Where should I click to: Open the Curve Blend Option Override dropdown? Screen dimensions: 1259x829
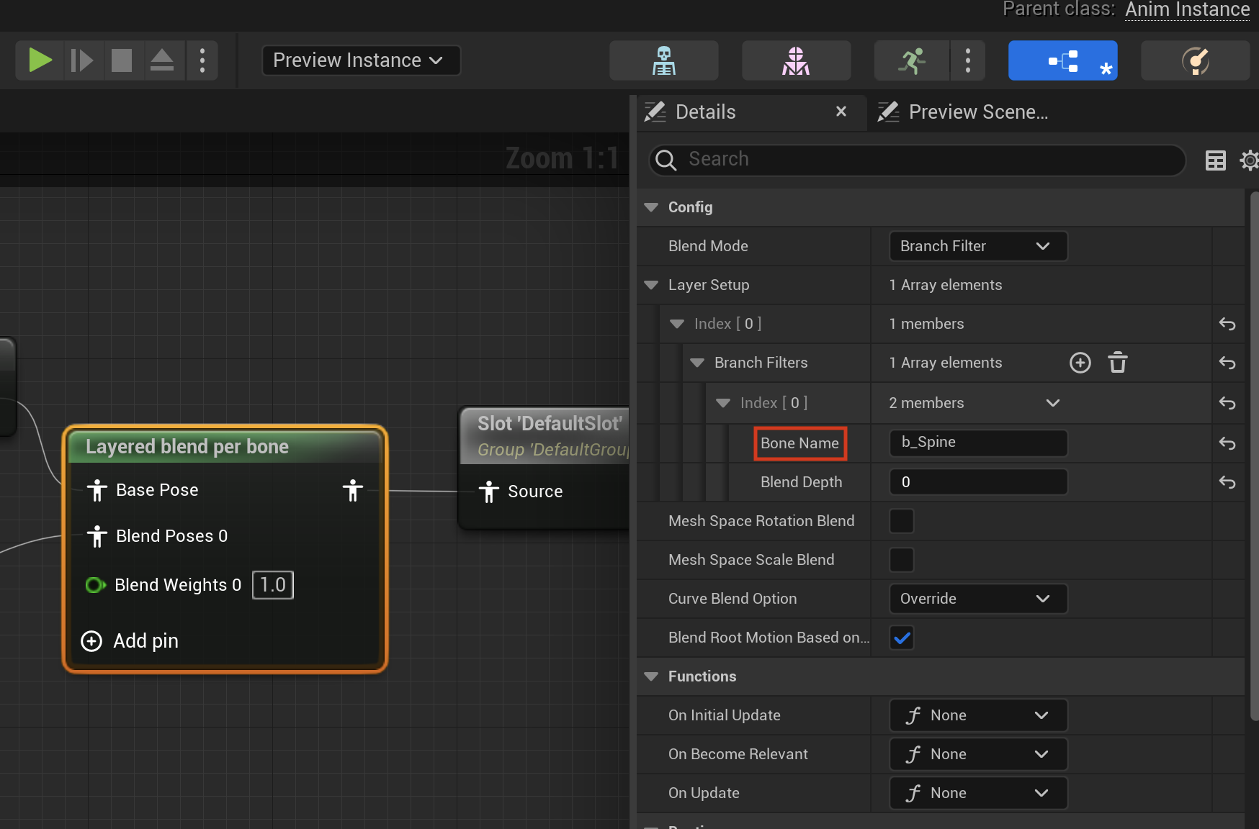977,599
